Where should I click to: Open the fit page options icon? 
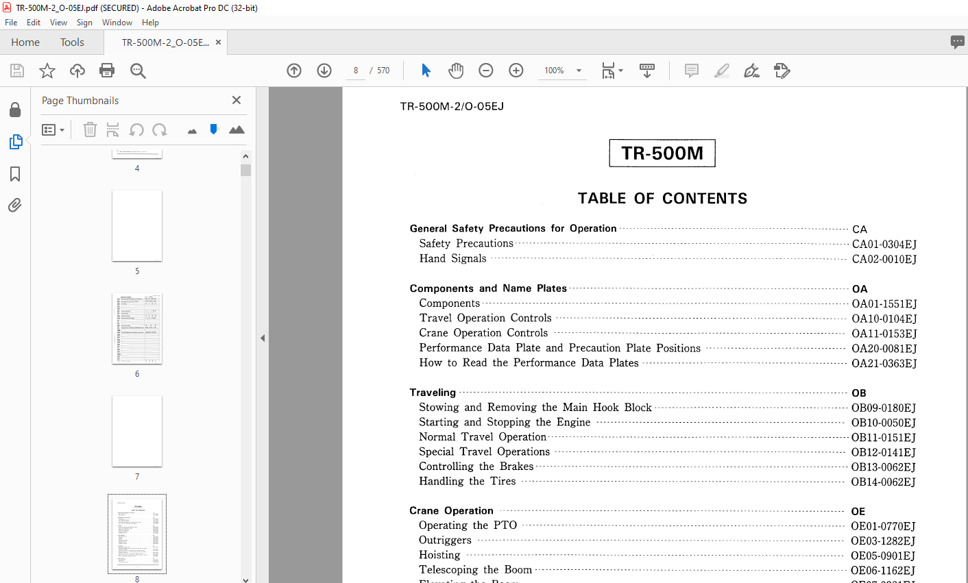pyautogui.click(x=612, y=71)
